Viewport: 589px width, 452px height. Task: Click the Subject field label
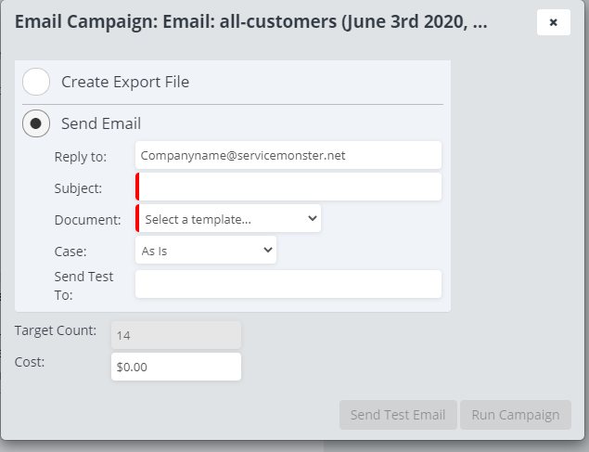tap(79, 188)
